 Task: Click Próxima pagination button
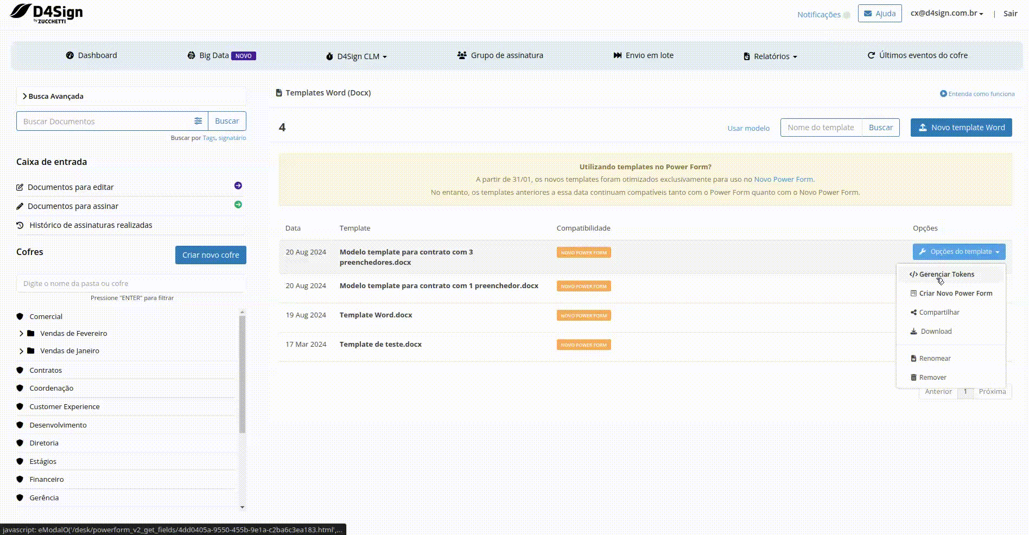pos(992,392)
